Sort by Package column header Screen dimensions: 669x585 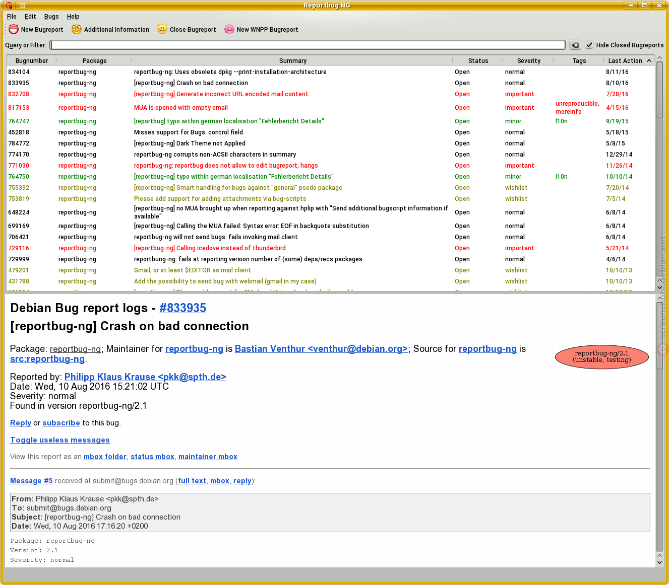point(94,61)
